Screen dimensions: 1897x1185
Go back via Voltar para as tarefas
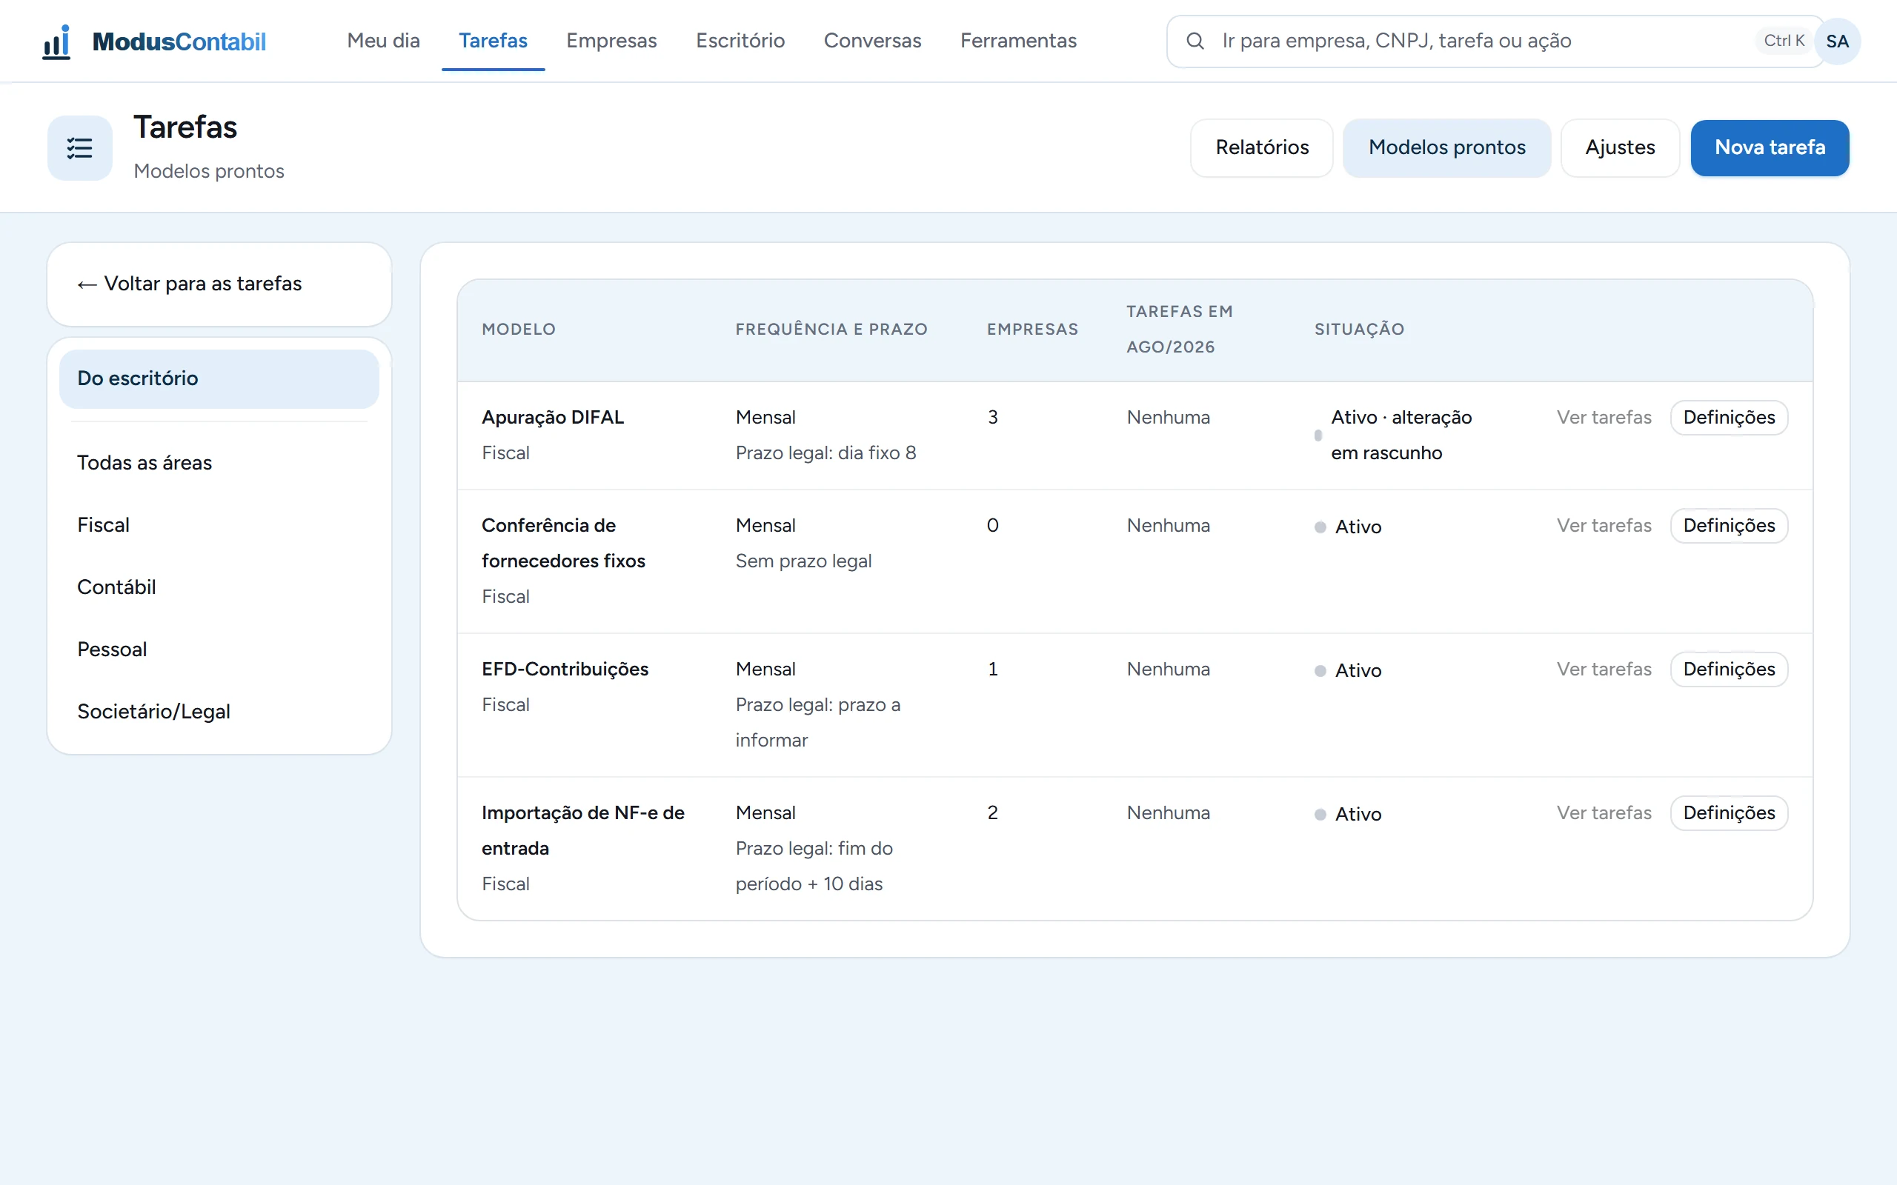189,284
